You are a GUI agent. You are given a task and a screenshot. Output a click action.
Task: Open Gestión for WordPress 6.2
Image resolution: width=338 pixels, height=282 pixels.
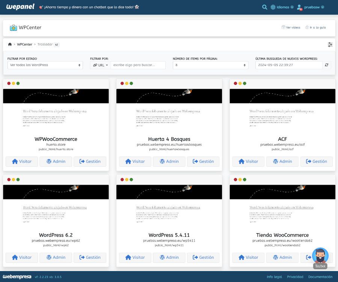point(90,258)
